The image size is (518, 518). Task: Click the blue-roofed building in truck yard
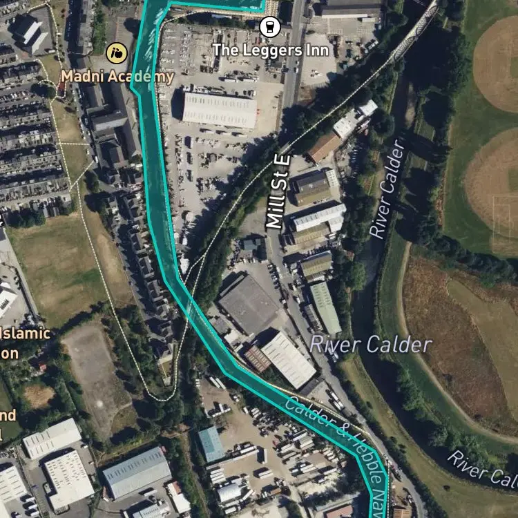click(x=211, y=443)
